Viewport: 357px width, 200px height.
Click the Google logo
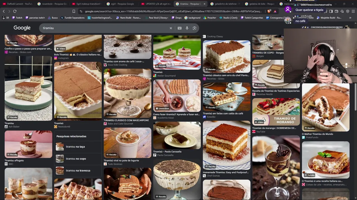pos(22,28)
